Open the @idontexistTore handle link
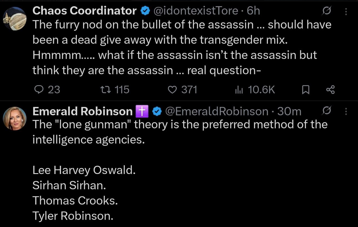 (196, 11)
